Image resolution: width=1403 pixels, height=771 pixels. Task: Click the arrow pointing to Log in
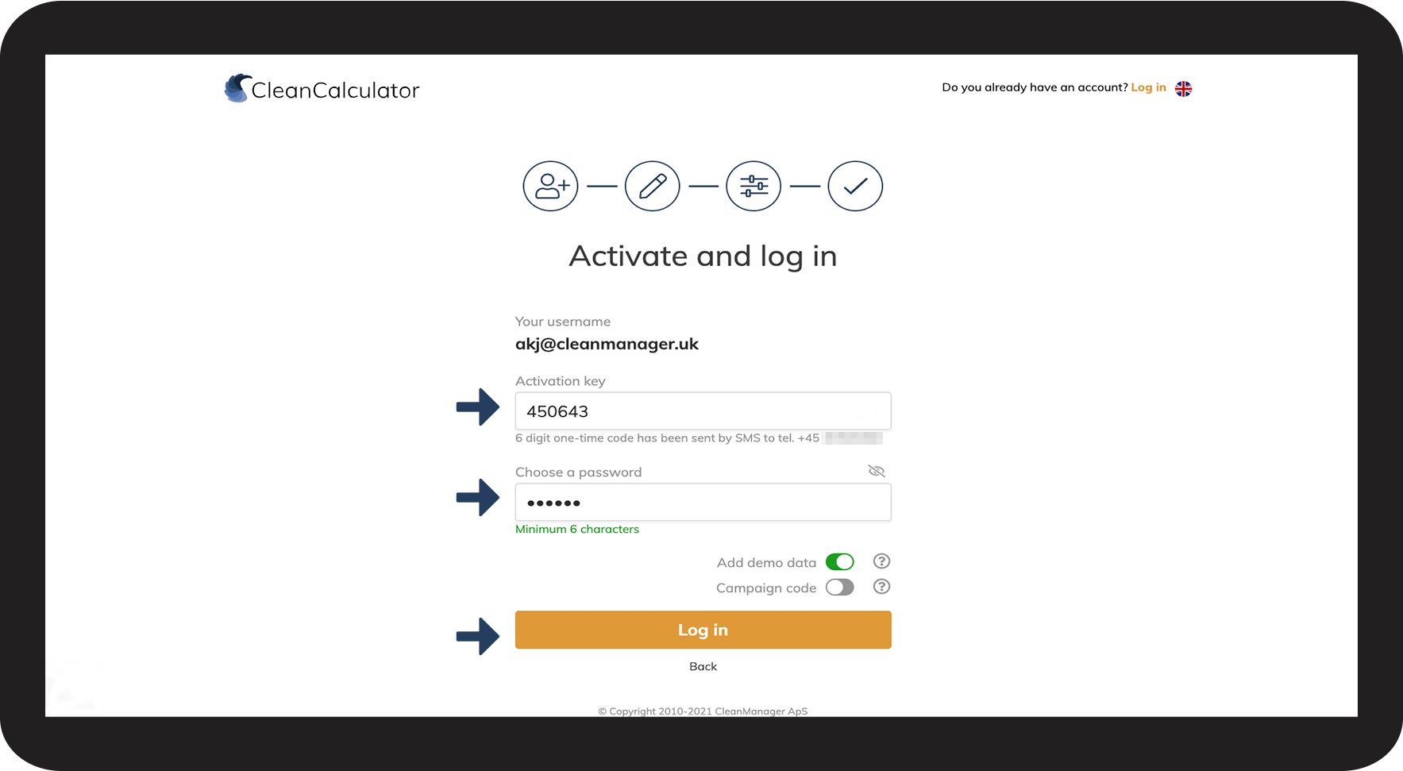pos(478,636)
